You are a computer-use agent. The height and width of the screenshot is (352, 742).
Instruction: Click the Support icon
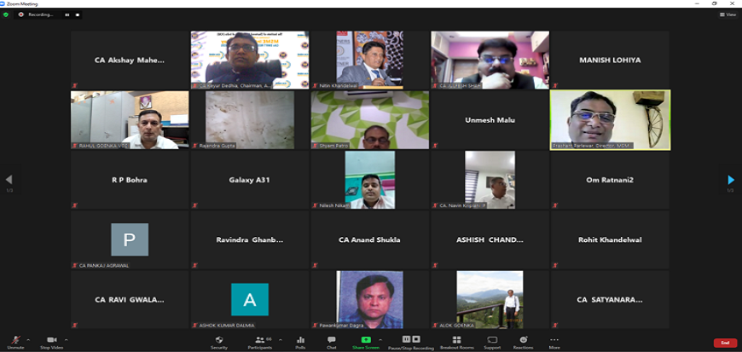[492, 341]
